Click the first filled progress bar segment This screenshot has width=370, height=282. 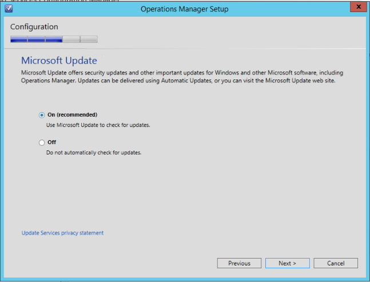coord(19,39)
